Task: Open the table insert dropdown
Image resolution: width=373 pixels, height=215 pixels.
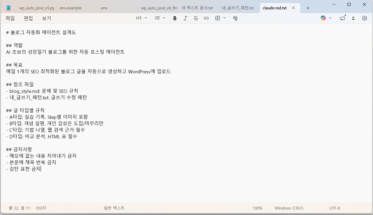Action: click(220, 18)
